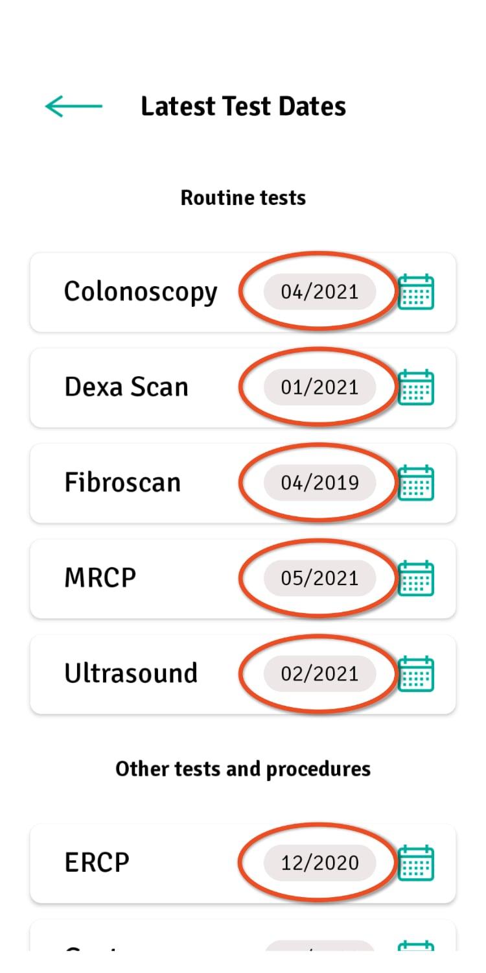The image size is (486, 973).
Task: Select the Ultrasound test label
Action: coord(131,673)
